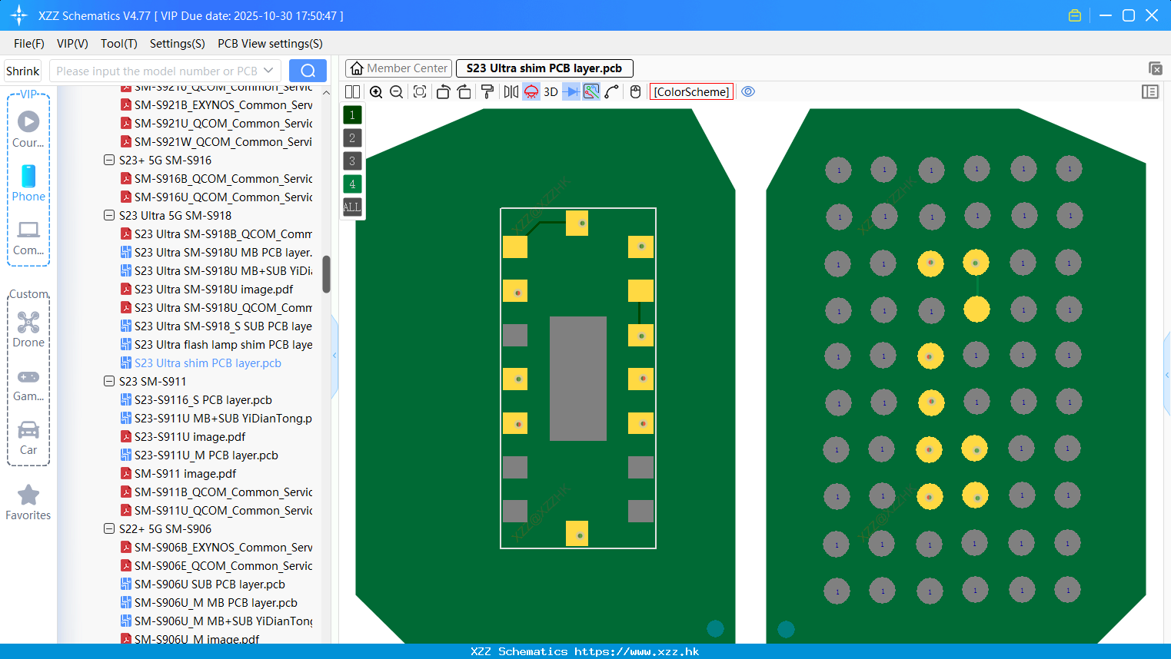Show ALL PCB layers

(x=352, y=207)
